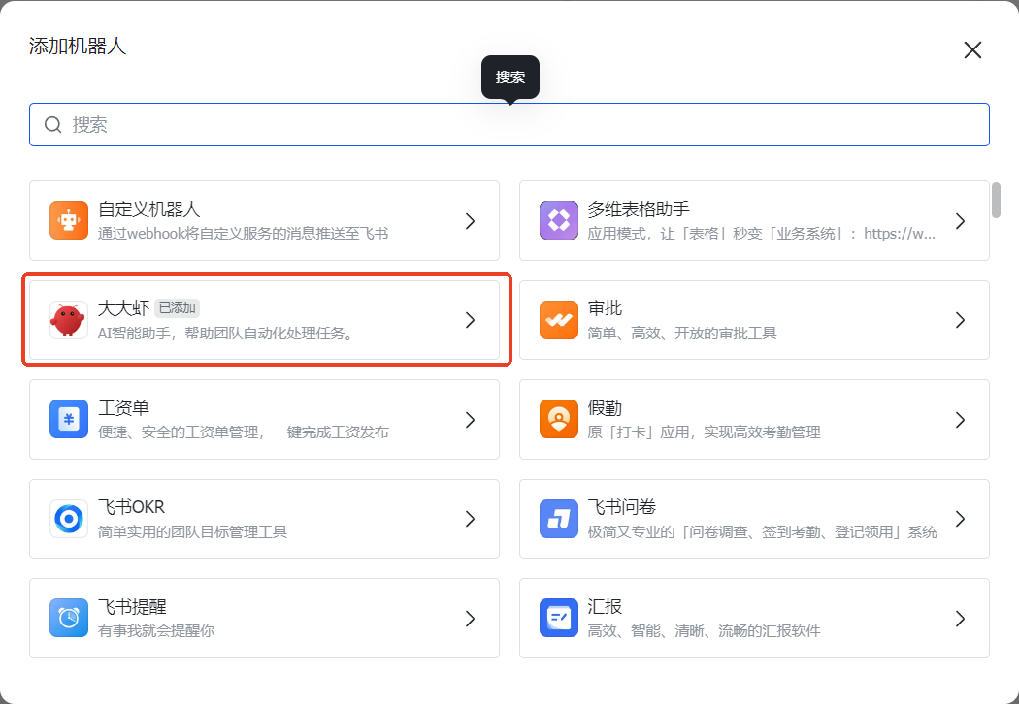1019x704 pixels.
Task: Open 工资单 via its right chevron
Action: tap(471, 420)
